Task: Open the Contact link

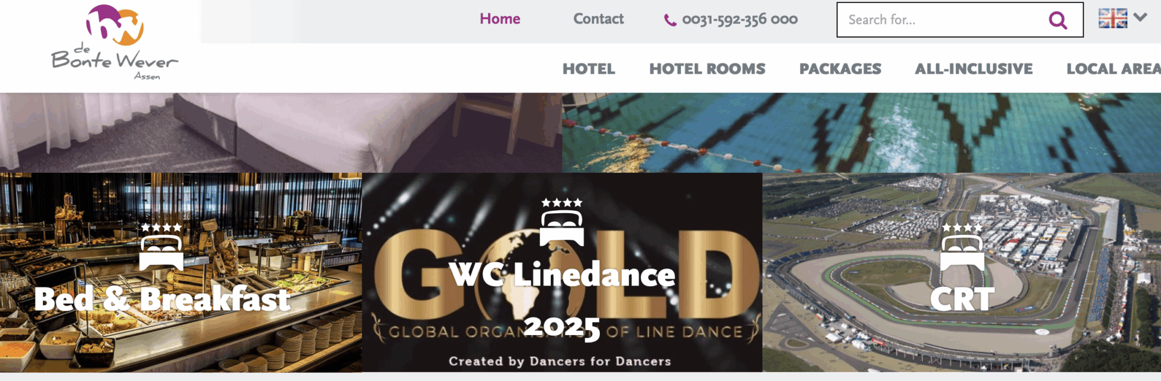Action: [x=598, y=19]
